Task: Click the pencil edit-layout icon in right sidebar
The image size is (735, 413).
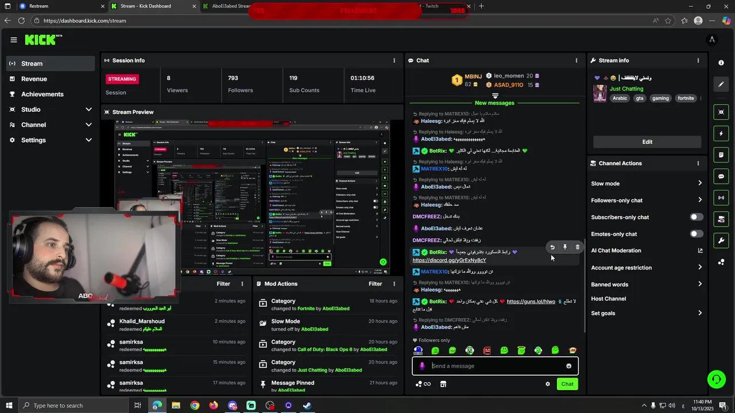Action: pos(721,84)
